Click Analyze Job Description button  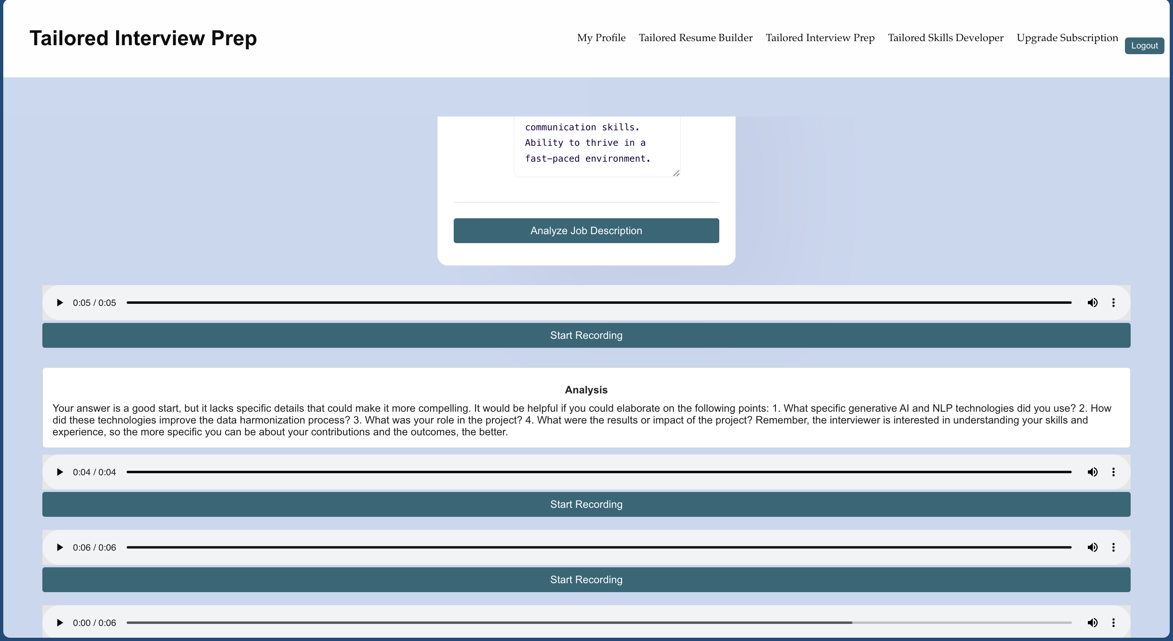pyautogui.click(x=586, y=231)
